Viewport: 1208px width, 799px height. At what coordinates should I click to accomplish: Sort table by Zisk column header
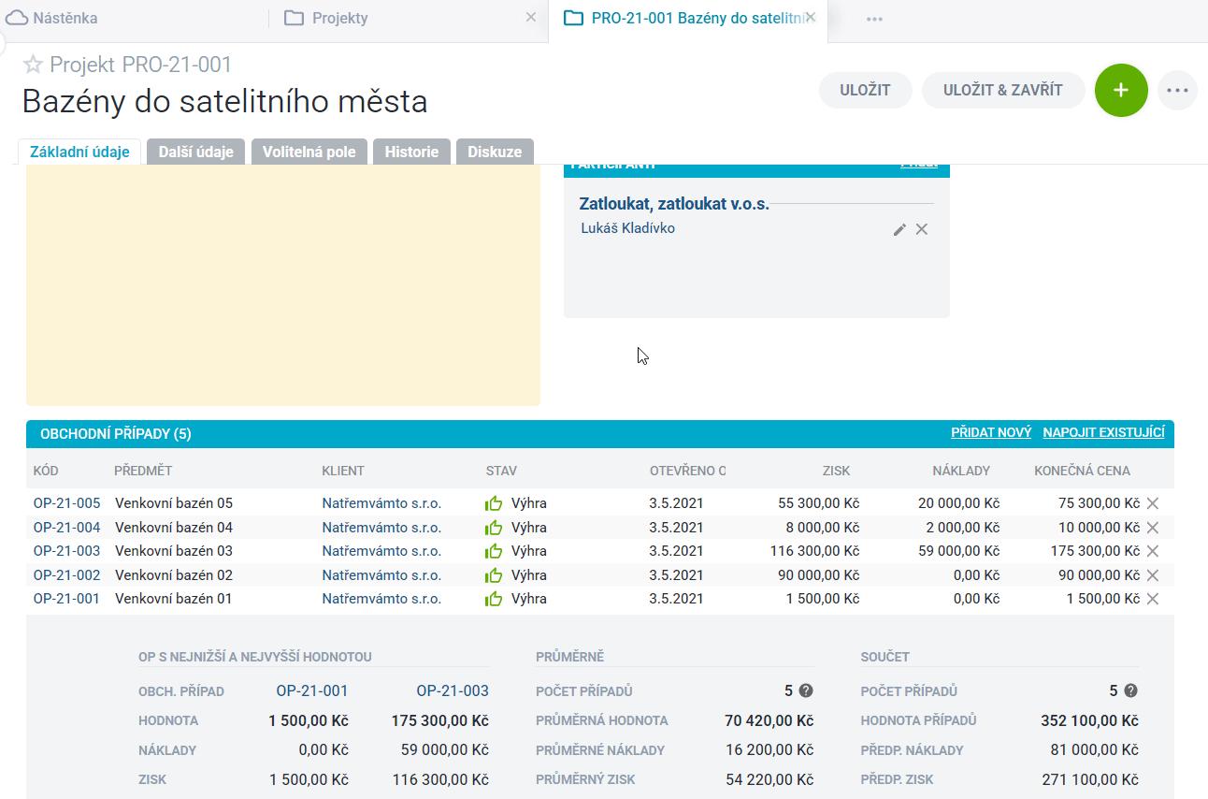pyautogui.click(x=836, y=471)
